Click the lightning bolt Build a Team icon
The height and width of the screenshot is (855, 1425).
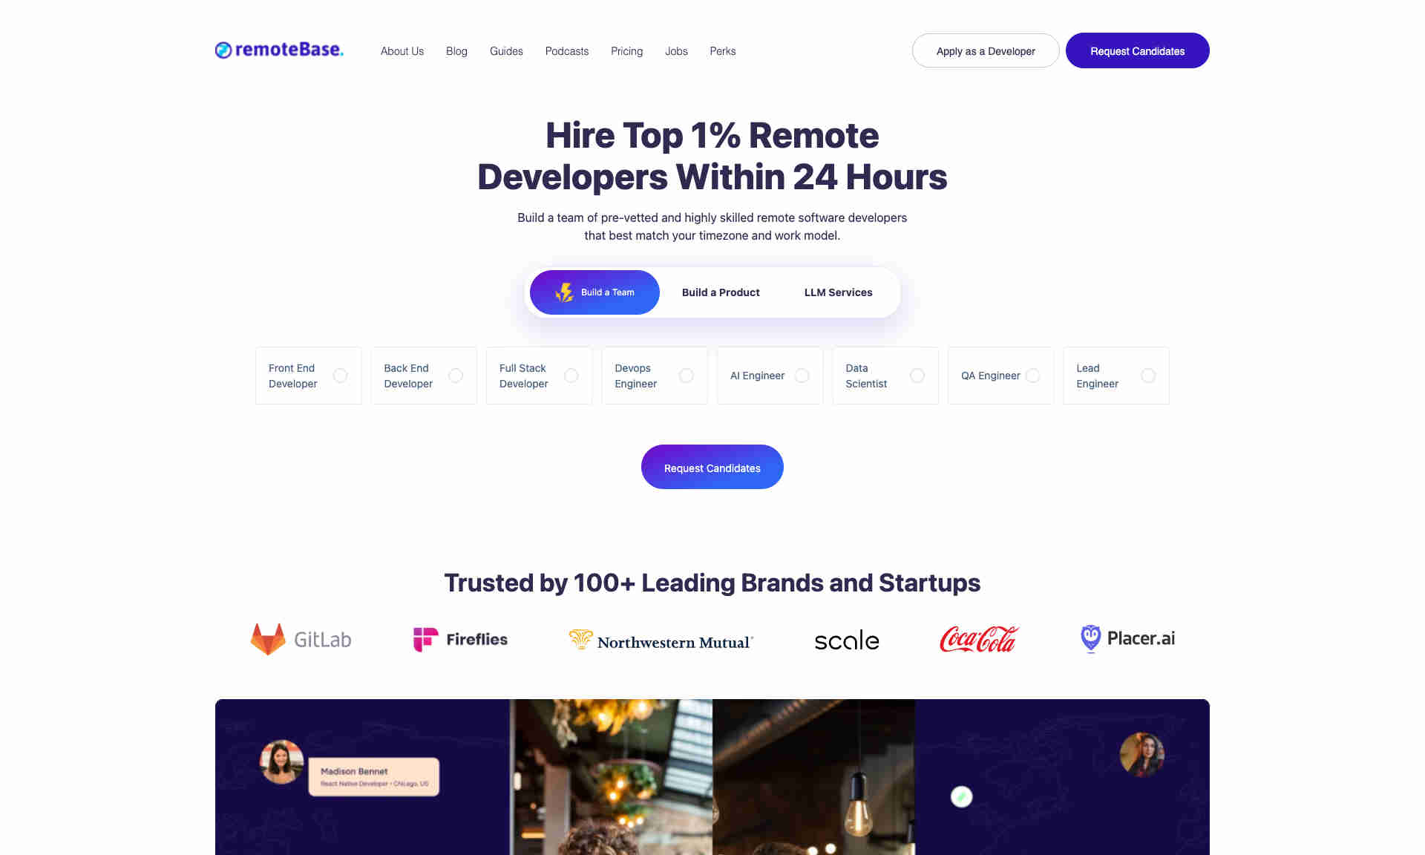pyautogui.click(x=565, y=292)
